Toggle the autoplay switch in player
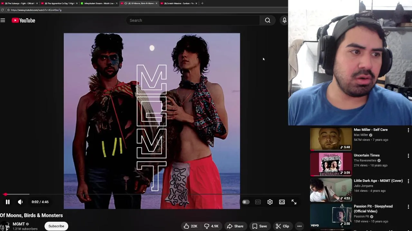 coord(246,202)
